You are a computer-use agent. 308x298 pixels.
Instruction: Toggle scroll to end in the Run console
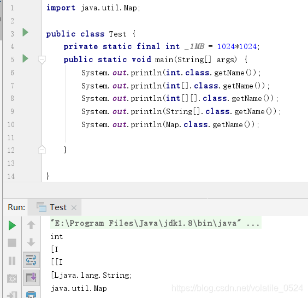31,278
